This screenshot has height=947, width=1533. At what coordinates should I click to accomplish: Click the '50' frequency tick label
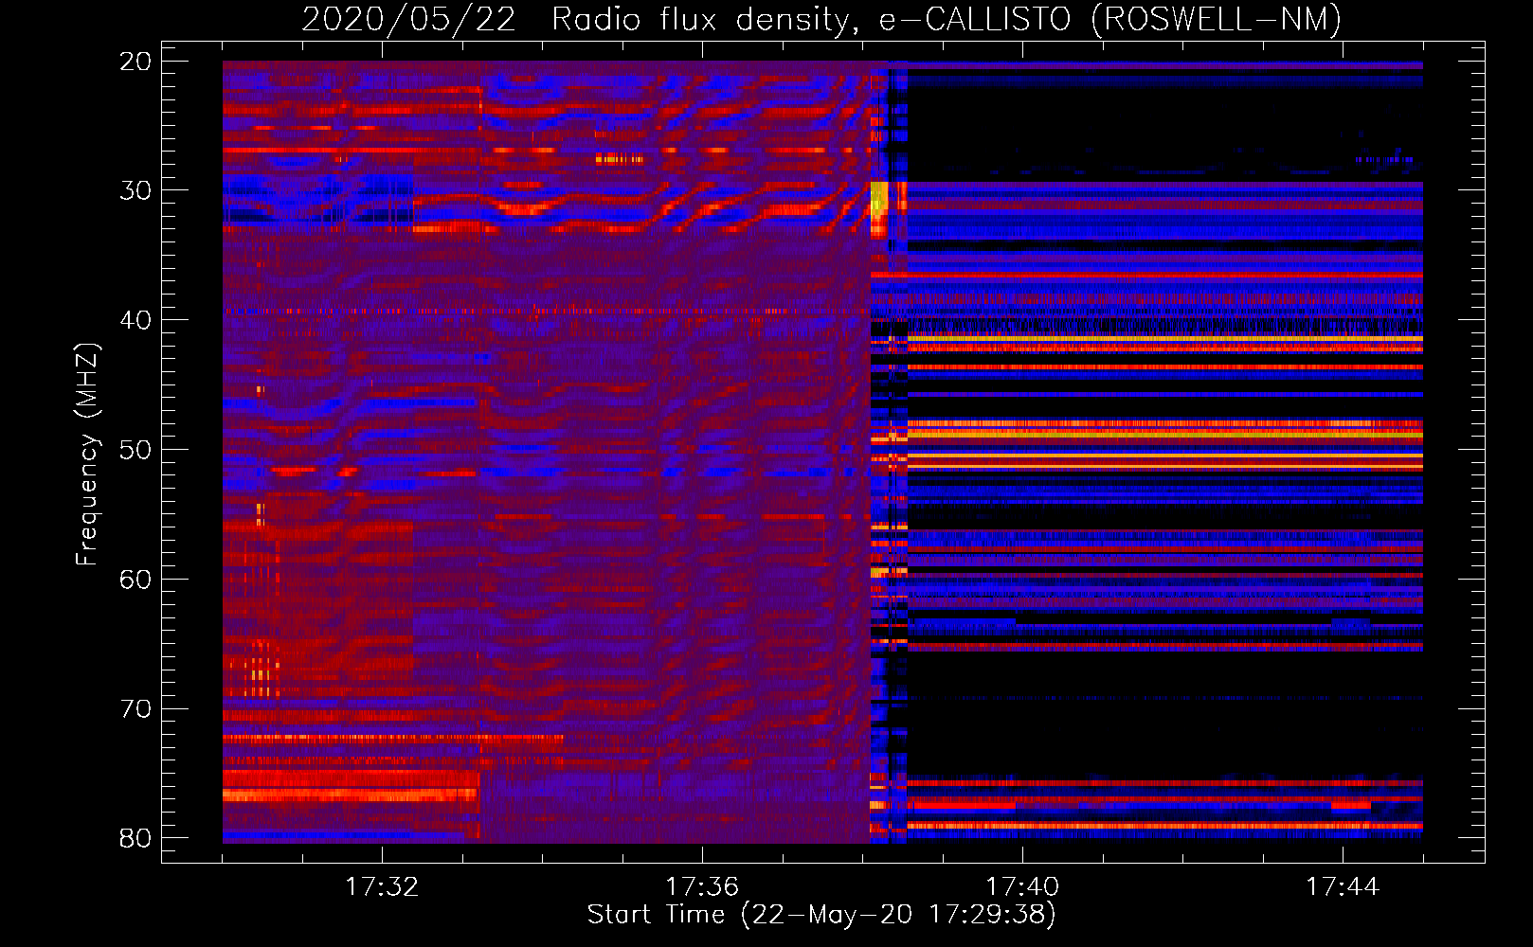135,450
